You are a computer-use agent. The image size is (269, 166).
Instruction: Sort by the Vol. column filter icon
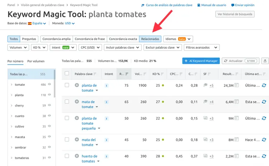(x=145, y=74)
